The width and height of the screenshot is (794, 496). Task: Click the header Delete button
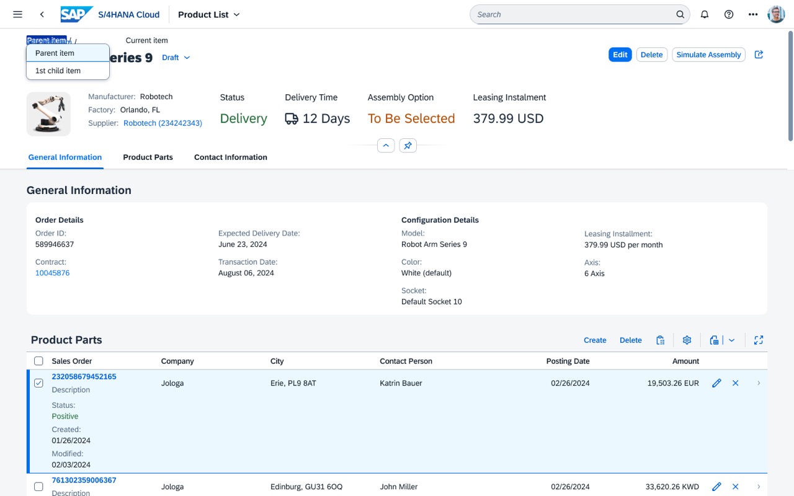pos(651,55)
